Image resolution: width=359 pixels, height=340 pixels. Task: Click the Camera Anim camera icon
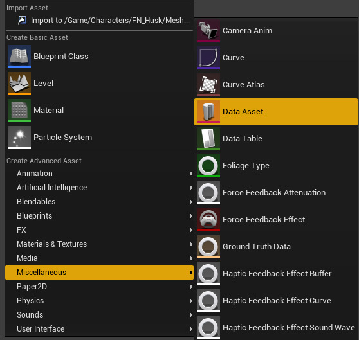(208, 31)
